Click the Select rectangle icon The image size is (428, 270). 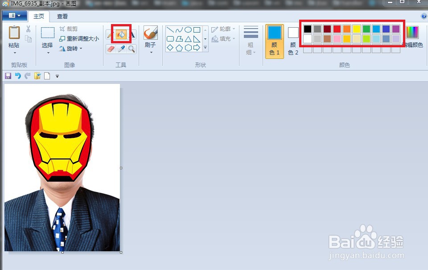coord(48,33)
